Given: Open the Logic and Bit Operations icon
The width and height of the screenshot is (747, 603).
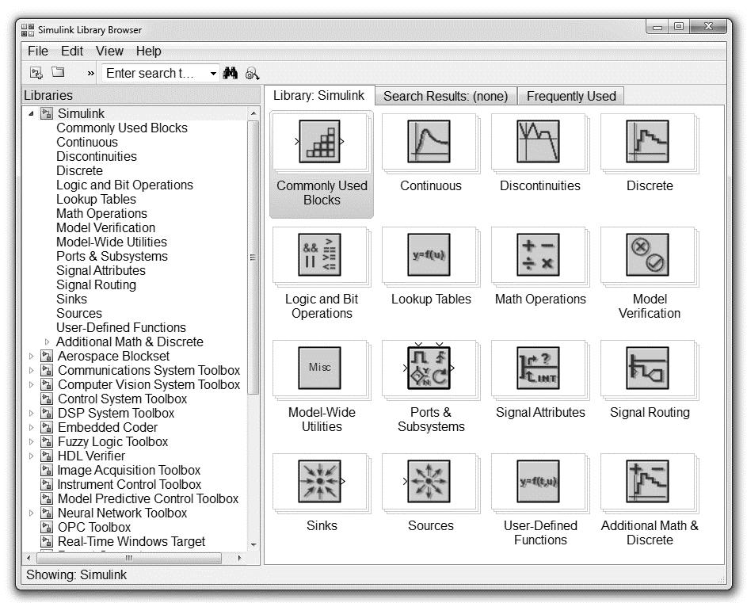Looking at the screenshot, I should (x=319, y=254).
